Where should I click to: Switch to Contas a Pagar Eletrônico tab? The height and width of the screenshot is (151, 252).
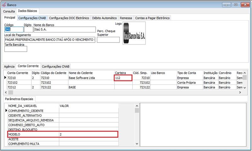tap(152, 18)
